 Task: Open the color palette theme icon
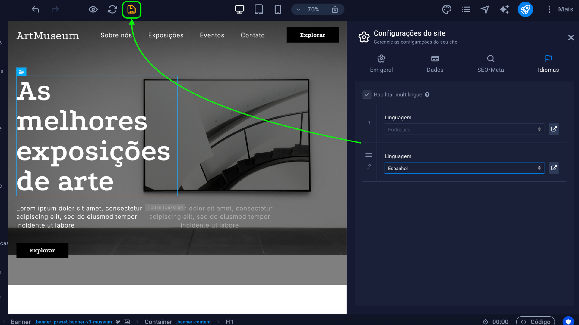coord(447,9)
